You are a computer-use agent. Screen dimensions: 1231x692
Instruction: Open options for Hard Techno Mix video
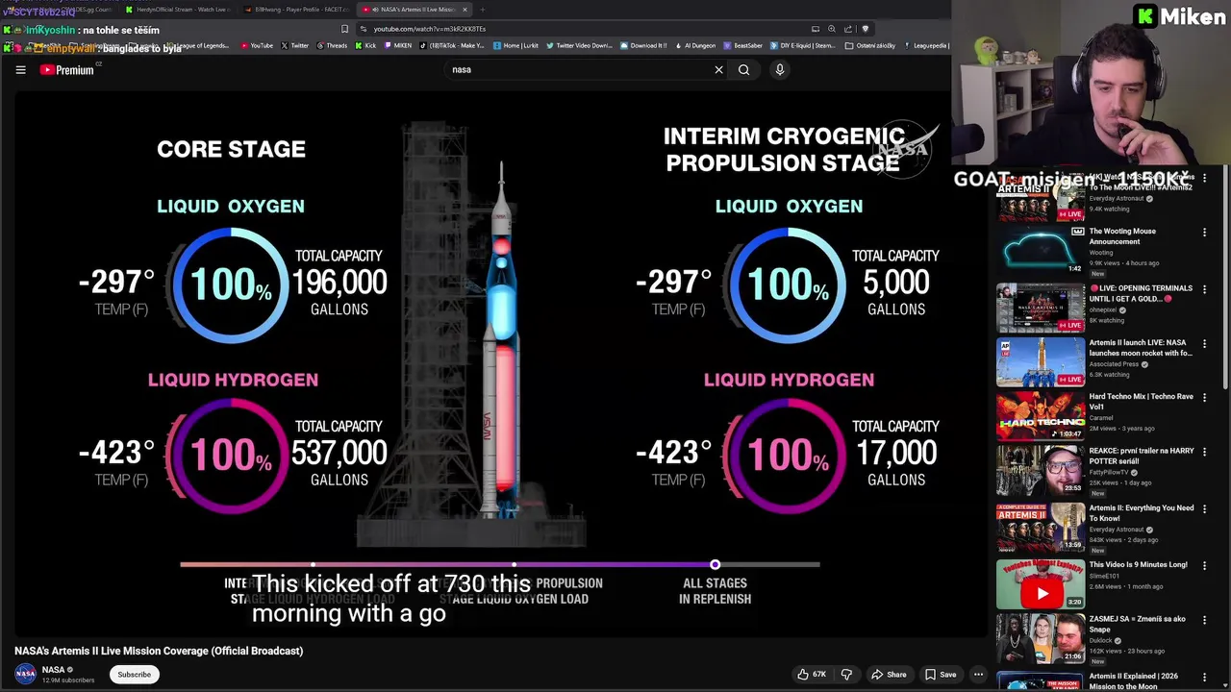tap(1204, 397)
